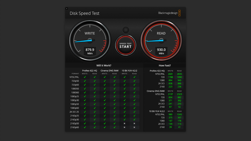Select the 10 Bit YUV read value 1045
The image size is (251, 141).
point(179,114)
